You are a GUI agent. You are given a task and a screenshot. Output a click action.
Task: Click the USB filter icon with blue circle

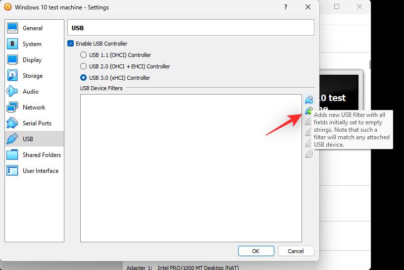[308, 100]
